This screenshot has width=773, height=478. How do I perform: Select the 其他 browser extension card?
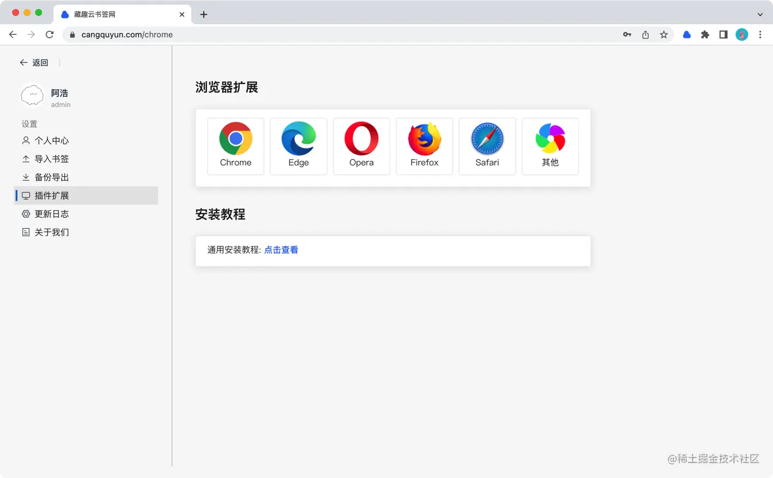[550, 146]
